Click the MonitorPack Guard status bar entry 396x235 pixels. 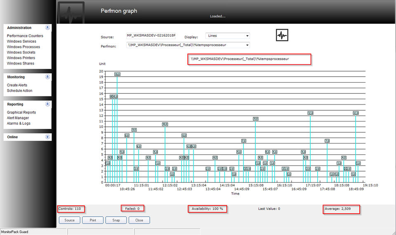[15, 232]
